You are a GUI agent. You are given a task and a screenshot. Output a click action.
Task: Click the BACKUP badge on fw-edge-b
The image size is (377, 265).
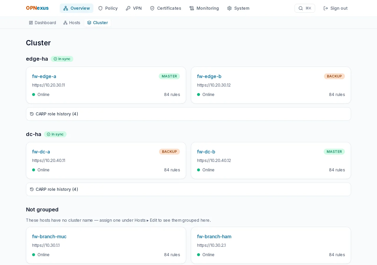click(334, 76)
